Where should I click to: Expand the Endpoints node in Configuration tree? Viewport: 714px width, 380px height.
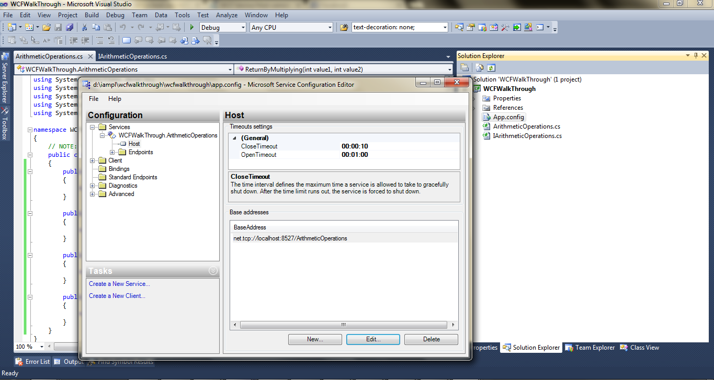pyautogui.click(x=112, y=152)
